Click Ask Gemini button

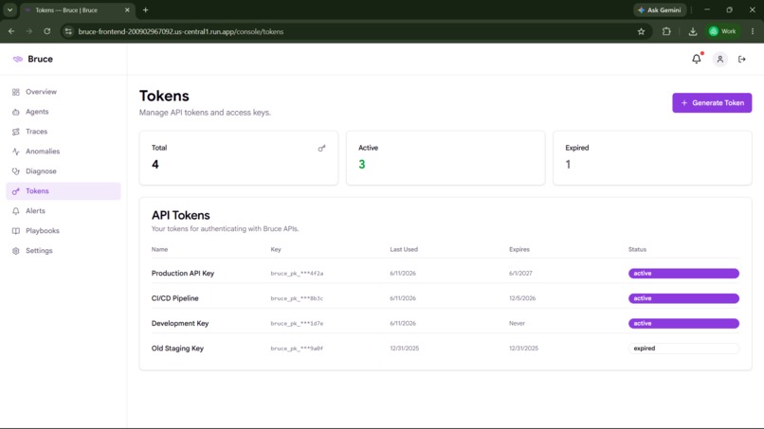660,9
